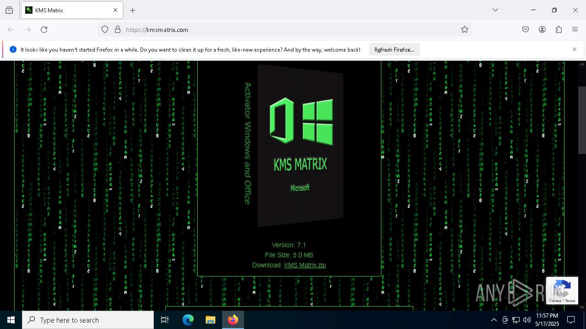
Task: Click the page vertical scrollbar thumb
Action: [x=582, y=120]
